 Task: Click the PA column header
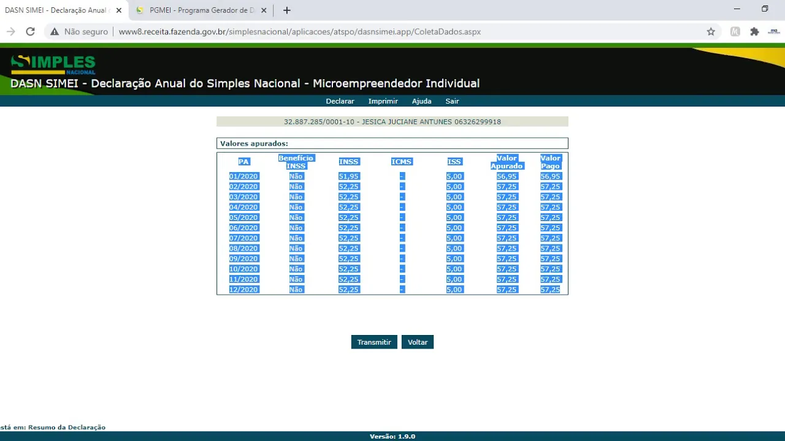244,162
